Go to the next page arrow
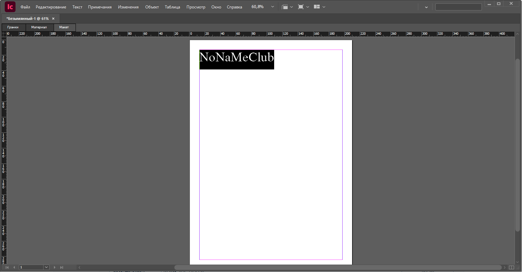Image resolution: width=522 pixels, height=272 pixels. click(55, 267)
